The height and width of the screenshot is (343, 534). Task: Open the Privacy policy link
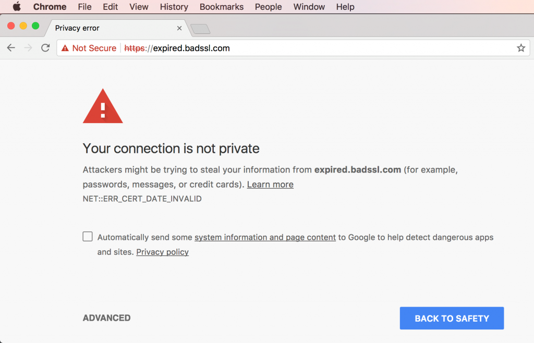(x=162, y=252)
